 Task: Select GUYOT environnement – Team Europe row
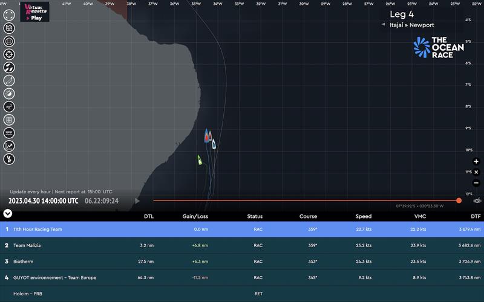242,278
